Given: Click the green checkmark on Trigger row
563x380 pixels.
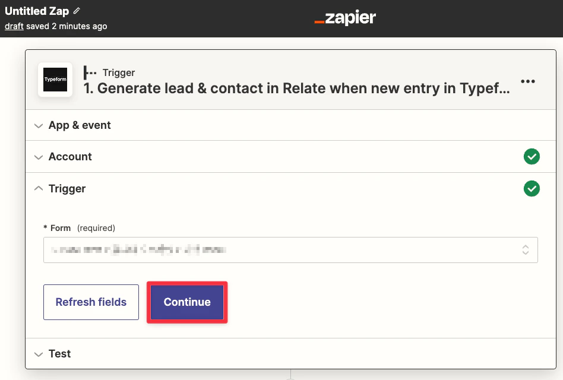Looking at the screenshot, I should (x=532, y=188).
